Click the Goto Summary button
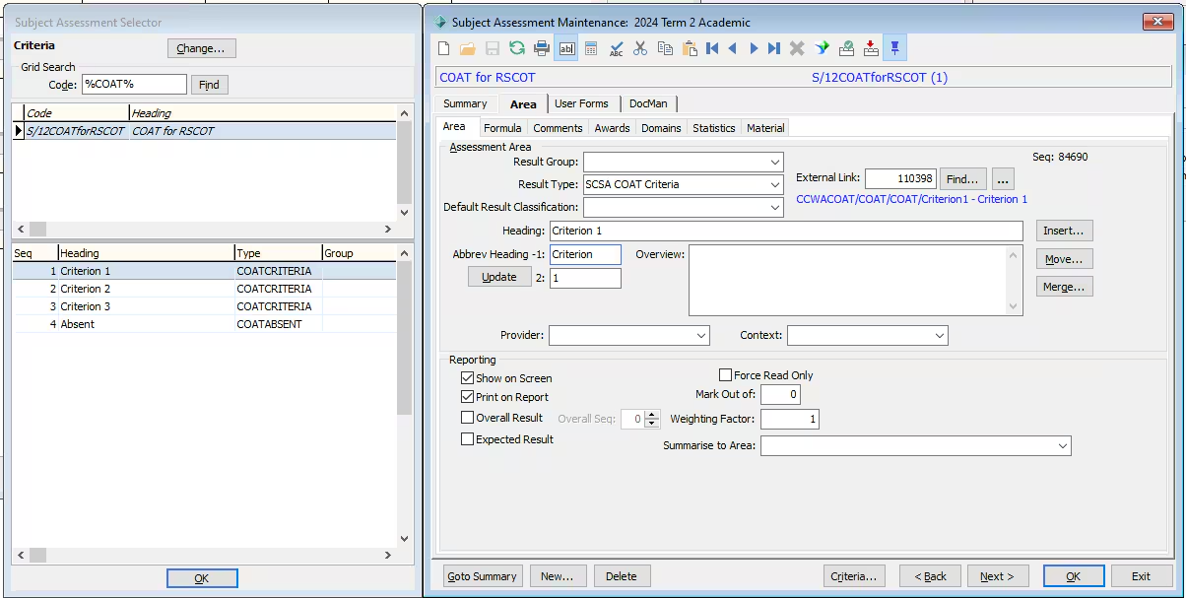Viewport: 1186px width, 598px height. coord(482,575)
